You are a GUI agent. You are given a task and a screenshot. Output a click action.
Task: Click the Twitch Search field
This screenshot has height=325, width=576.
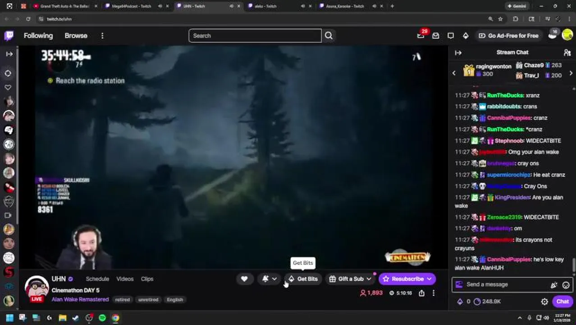pyautogui.click(x=255, y=36)
